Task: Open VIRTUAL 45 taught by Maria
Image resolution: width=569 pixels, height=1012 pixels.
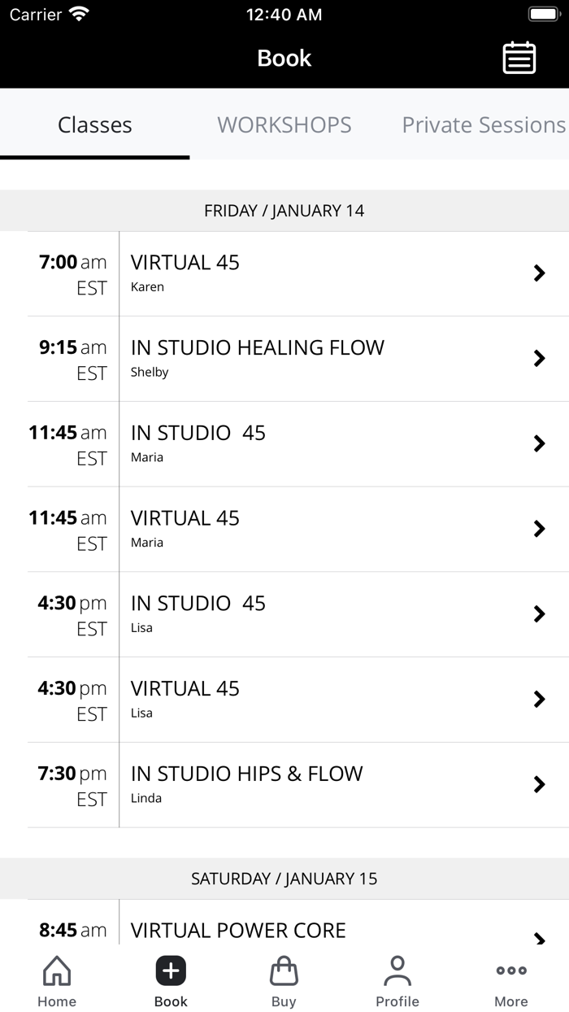Action: coord(284,529)
